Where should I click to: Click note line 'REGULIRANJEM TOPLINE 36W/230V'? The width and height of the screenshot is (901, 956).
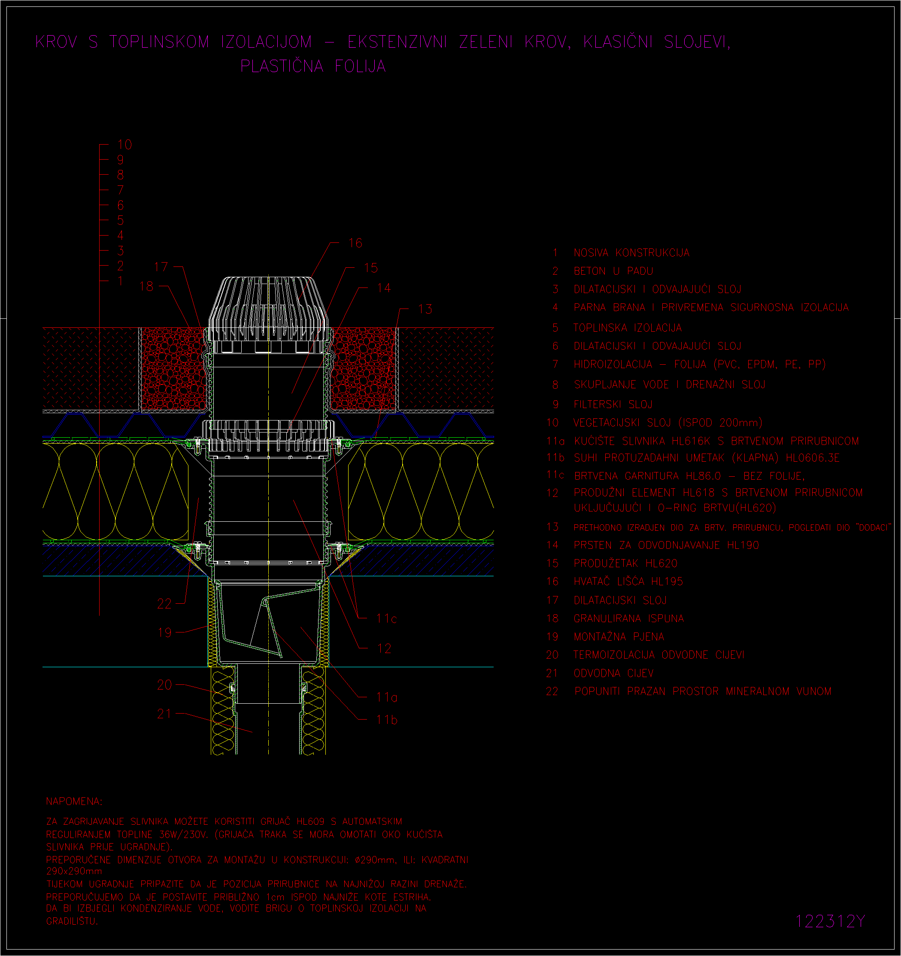(127, 835)
